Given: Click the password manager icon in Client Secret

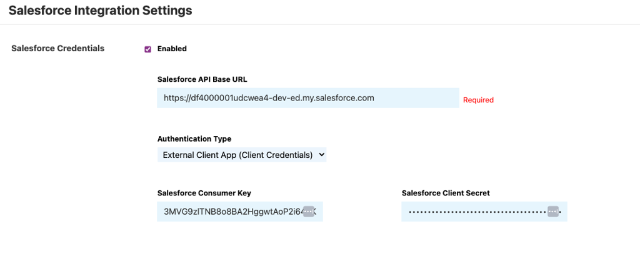Looking at the screenshot, I should click(x=553, y=212).
